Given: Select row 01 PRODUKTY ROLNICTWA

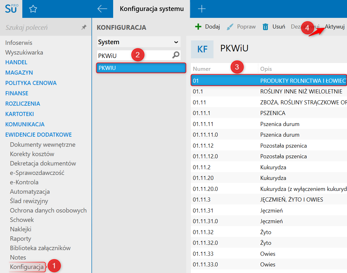Looking at the screenshot, I should pos(269,81).
